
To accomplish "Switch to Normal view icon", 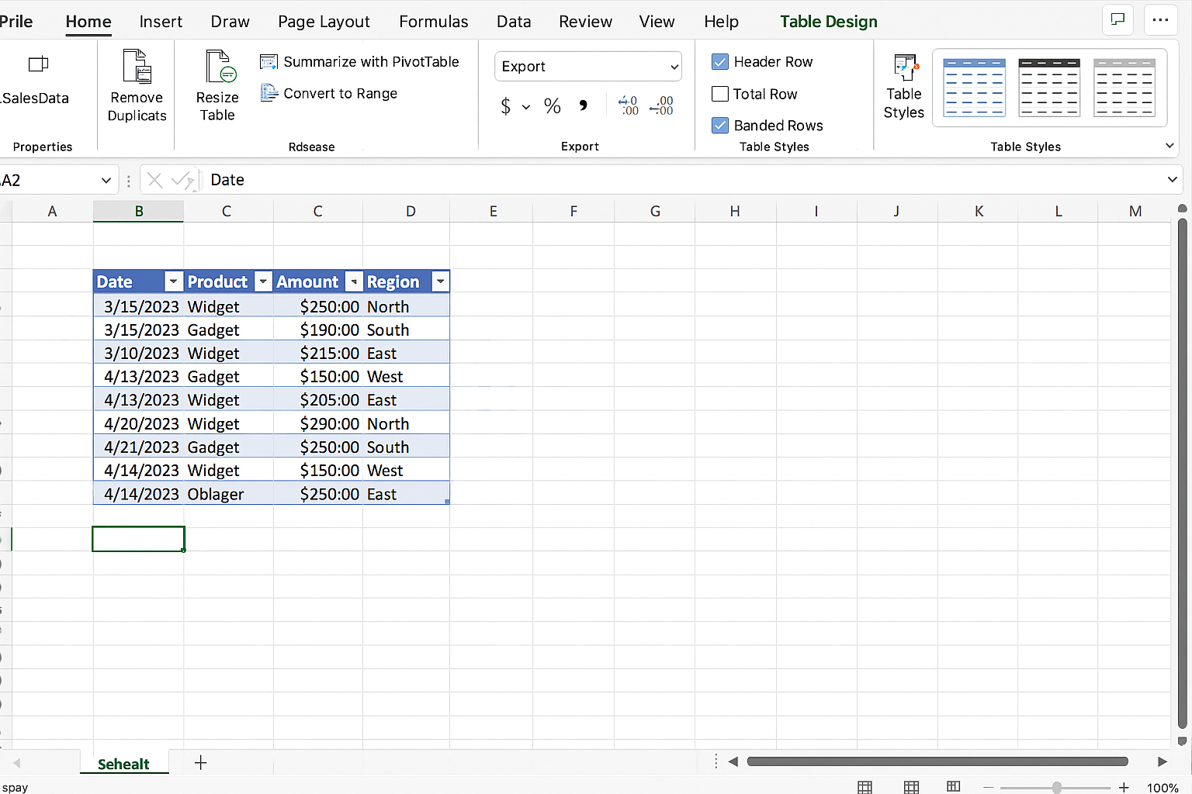I will [x=865, y=787].
